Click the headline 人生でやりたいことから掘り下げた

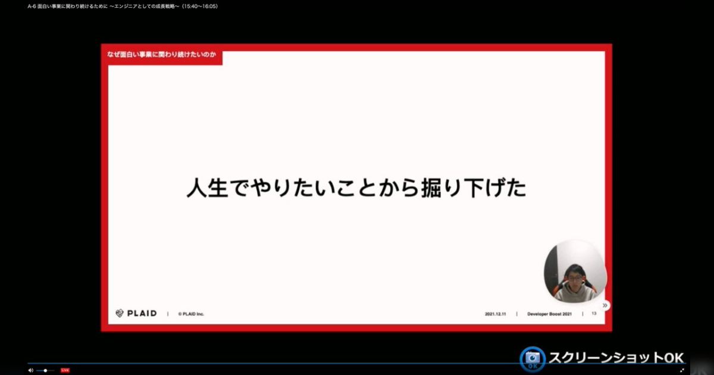pos(356,187)
